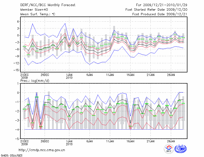Click 11JAN tick label under precipitation chart

tap(110, 141)
